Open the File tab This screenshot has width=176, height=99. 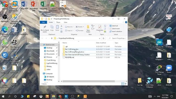pyautogui.click(x=43, y=22)
